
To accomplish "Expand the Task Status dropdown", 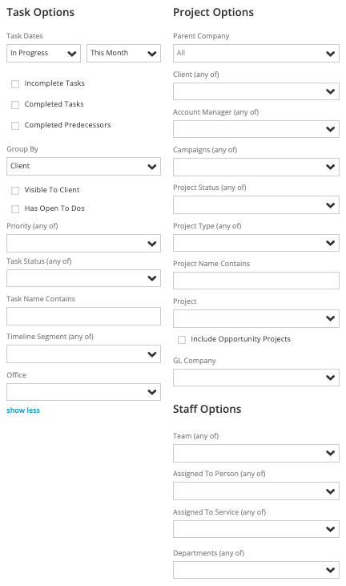I will (83, 278).
